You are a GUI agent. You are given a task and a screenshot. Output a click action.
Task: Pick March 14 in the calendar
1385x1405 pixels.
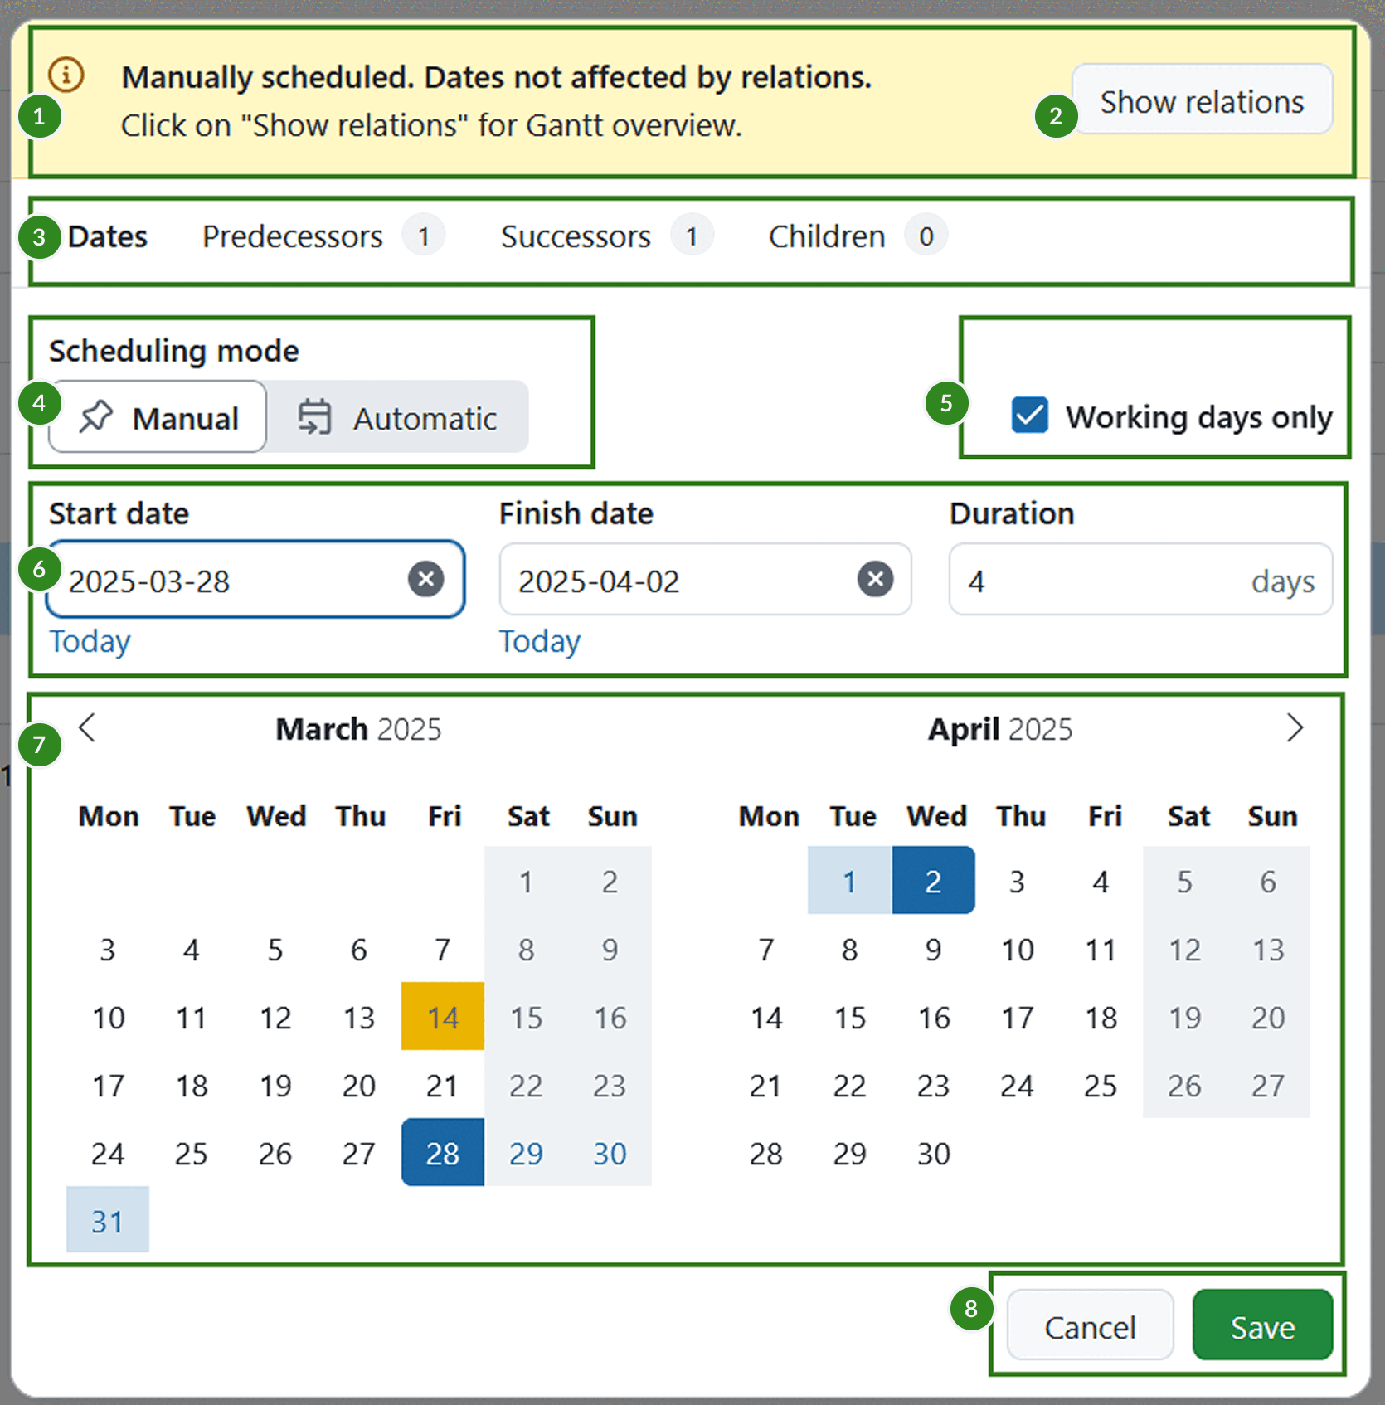pos(443,1017)
